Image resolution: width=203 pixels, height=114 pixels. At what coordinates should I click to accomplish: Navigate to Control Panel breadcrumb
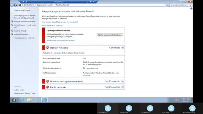pyautogui.click(x=29, y=5)
